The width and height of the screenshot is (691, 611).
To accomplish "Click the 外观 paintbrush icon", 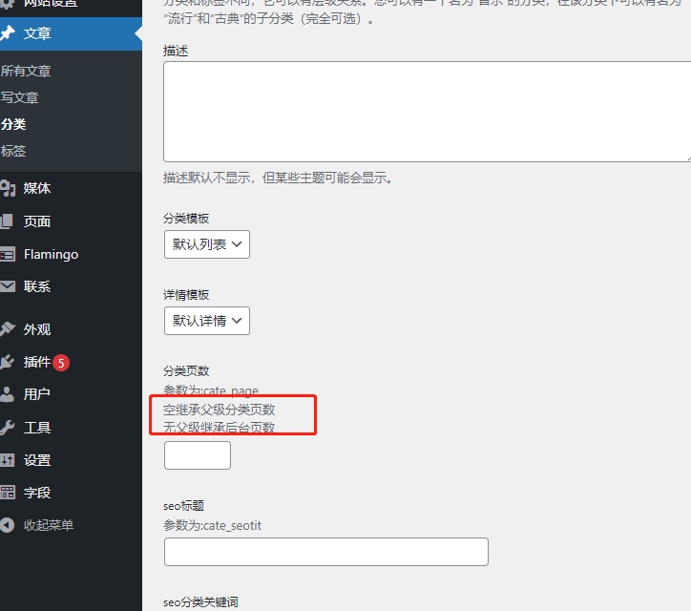I will pyautogui.click(x=8, y=329).
